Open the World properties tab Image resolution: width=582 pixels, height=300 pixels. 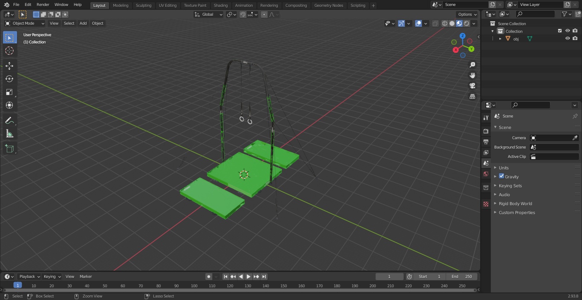coord(486,174)
